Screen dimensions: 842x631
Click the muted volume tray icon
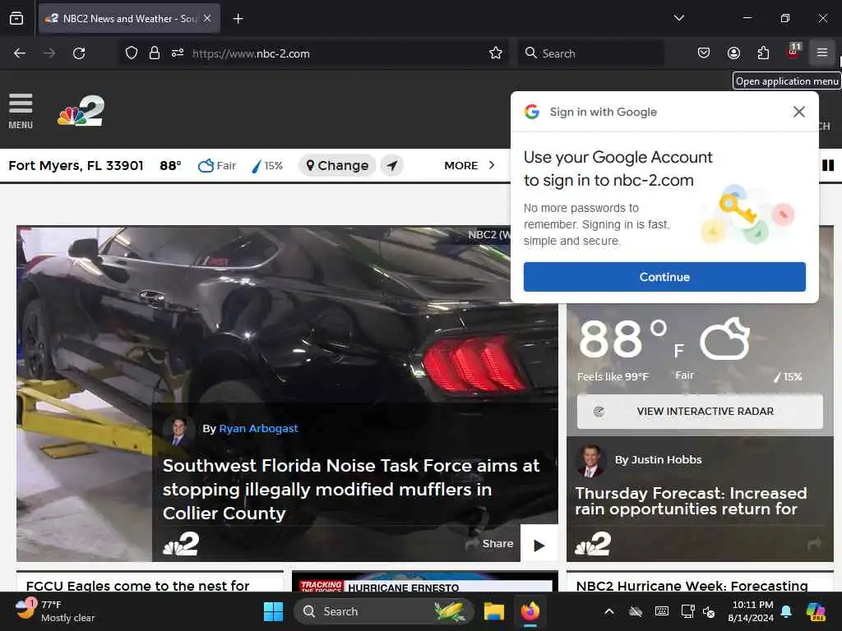click(709, 611)
